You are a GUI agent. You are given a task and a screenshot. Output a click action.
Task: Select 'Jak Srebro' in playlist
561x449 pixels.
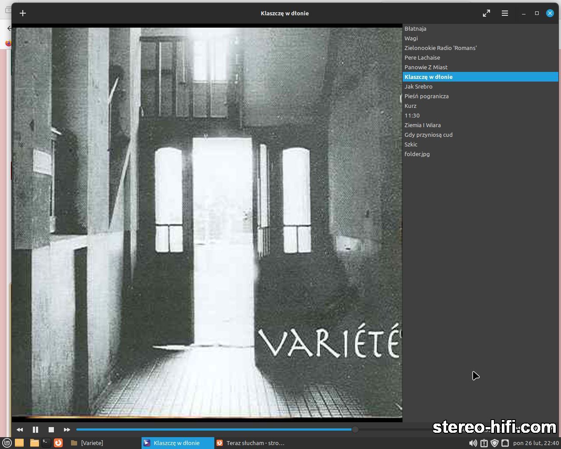pos(480,86)
